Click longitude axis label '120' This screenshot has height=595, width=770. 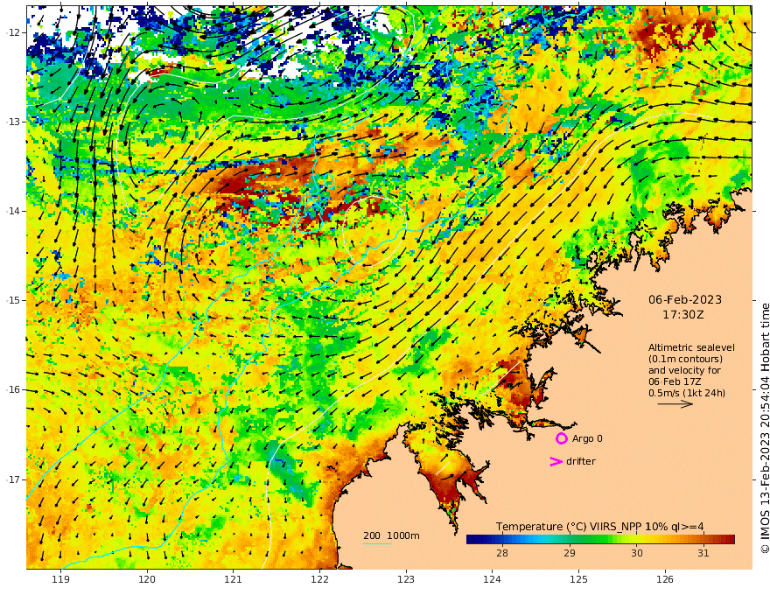click(147, 580)
